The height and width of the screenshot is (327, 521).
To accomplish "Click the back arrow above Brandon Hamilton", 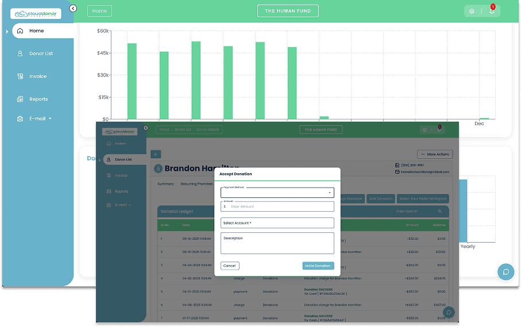I will coord(156,154).
